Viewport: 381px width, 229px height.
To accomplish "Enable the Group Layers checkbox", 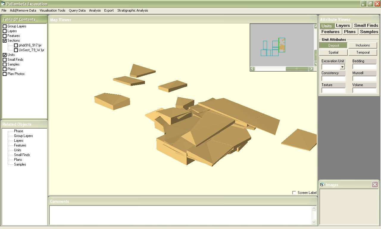I will point(5,26).
